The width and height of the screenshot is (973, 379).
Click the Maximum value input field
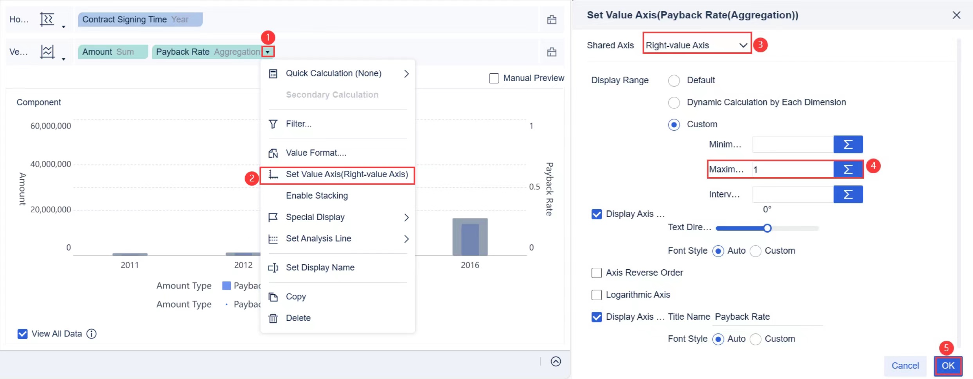(x=792, y=169)
